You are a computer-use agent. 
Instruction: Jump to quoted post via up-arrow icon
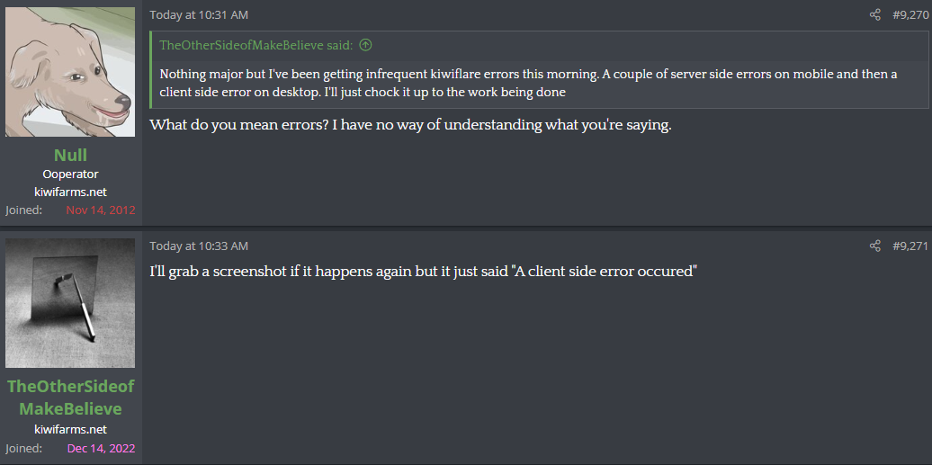[x=365, y=45]
